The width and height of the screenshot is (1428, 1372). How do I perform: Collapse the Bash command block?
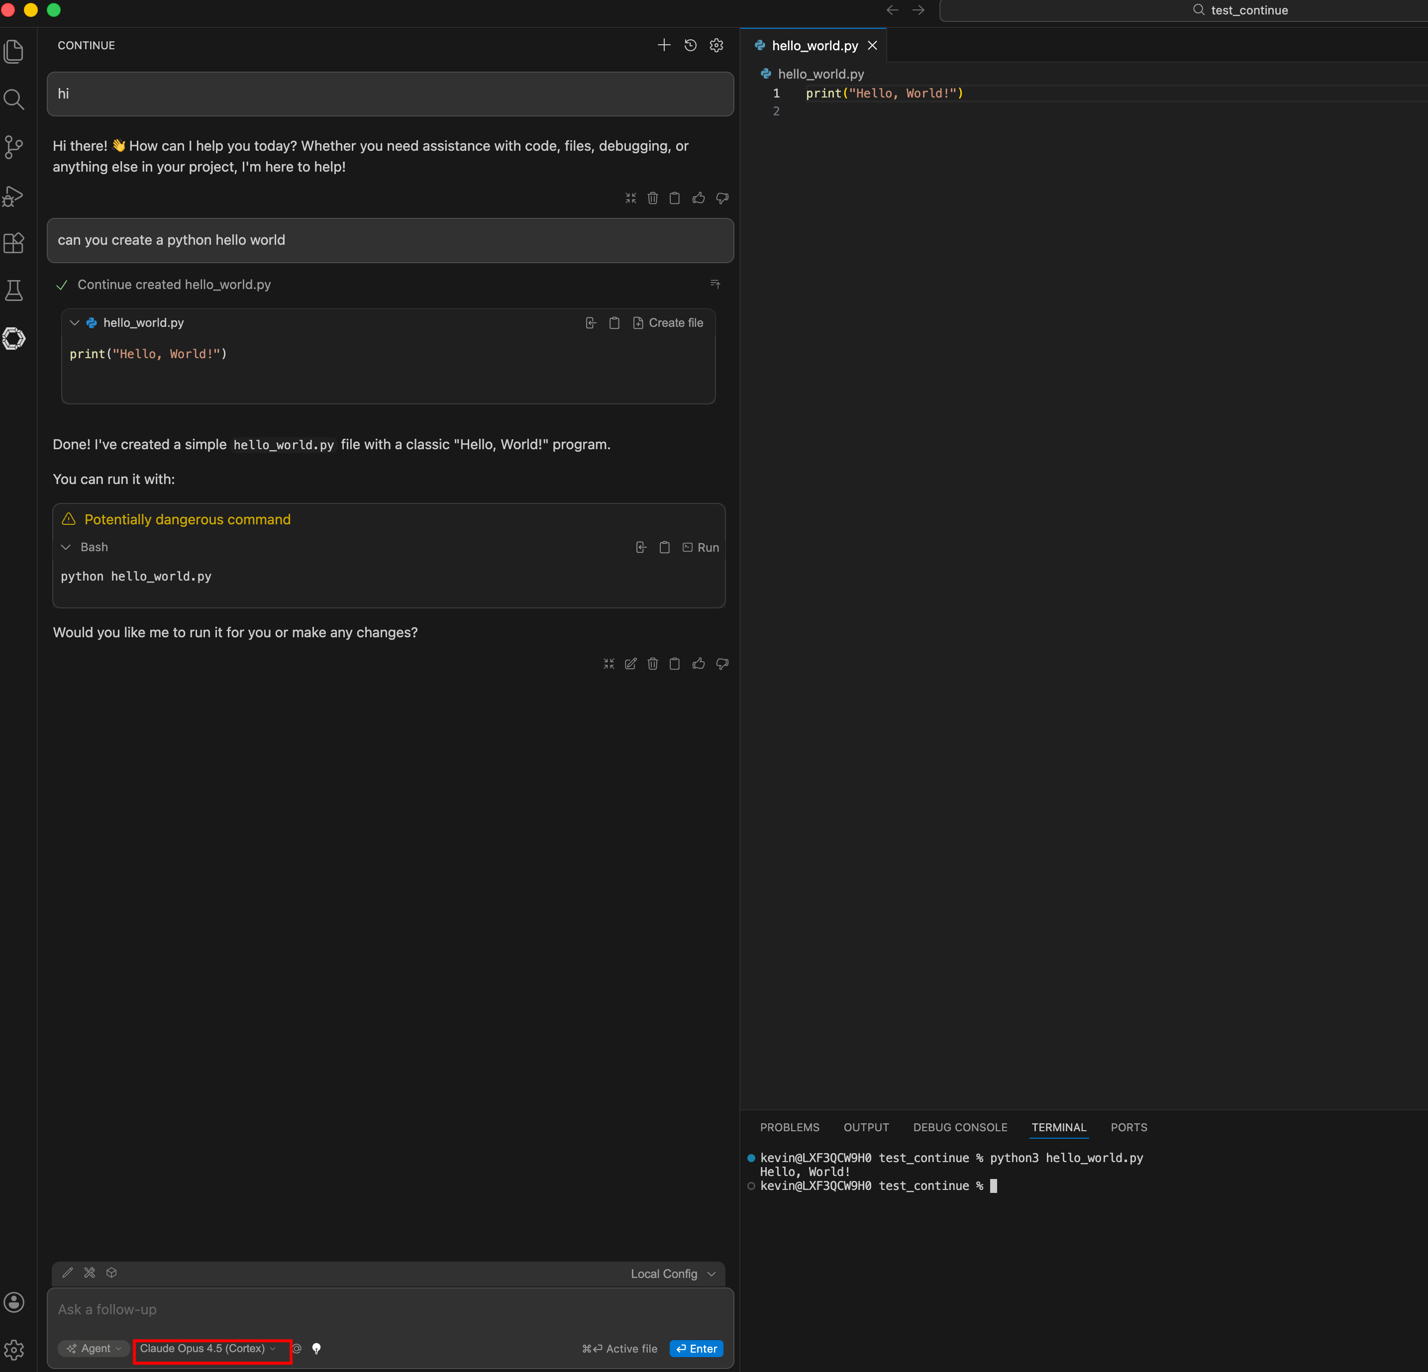coord(66,547)
